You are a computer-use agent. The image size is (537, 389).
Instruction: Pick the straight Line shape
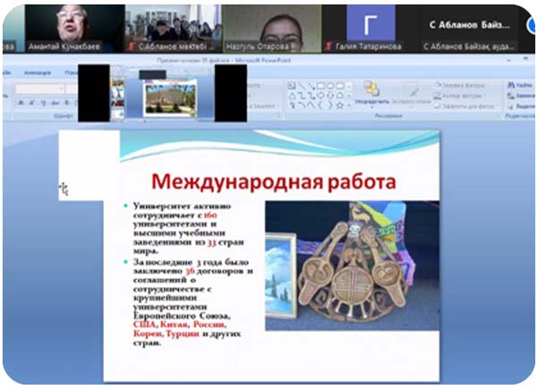(302, 86)
